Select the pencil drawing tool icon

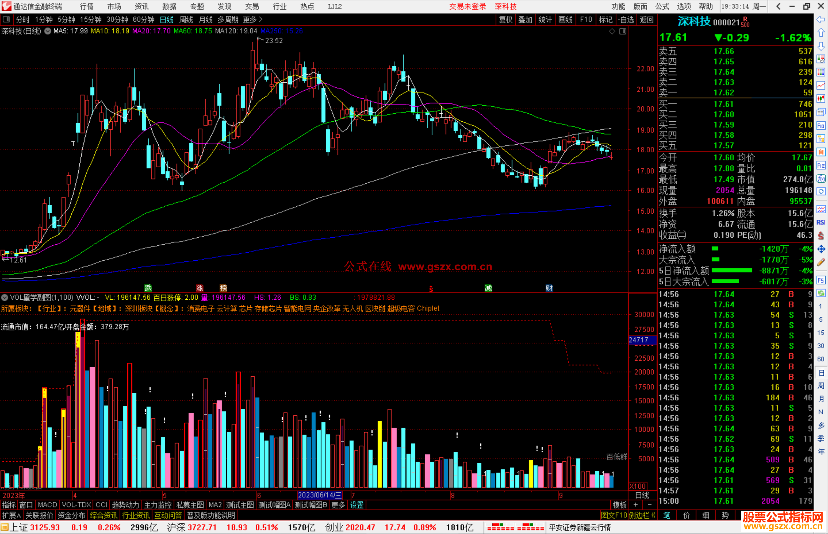(x=821, y=262)
